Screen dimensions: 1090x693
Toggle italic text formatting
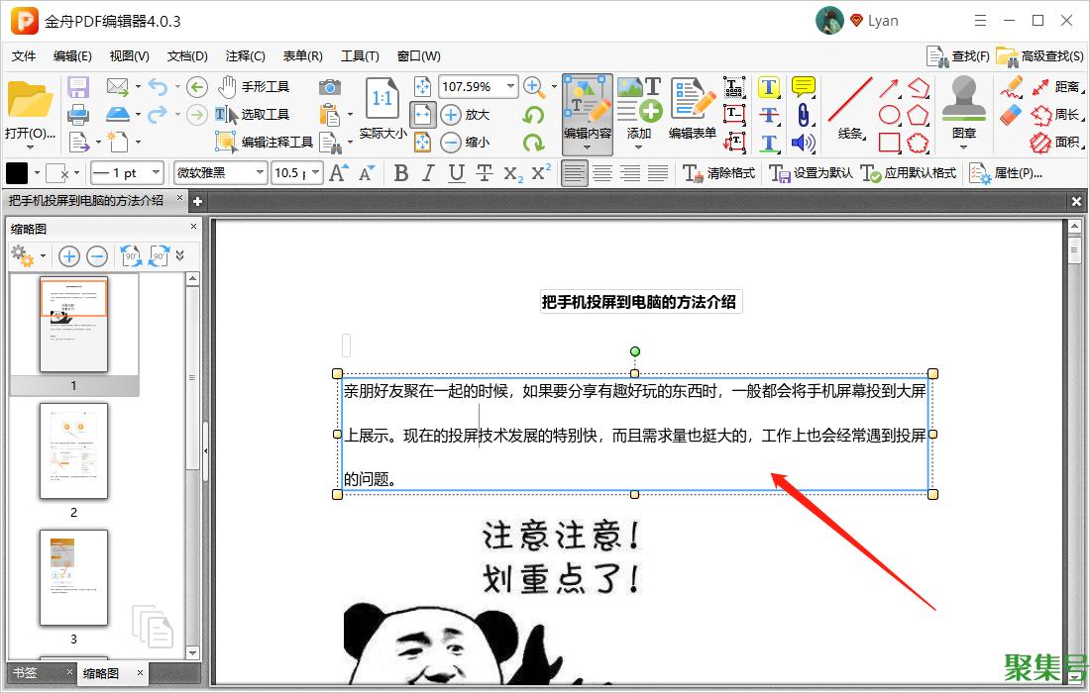coord(428,173)
